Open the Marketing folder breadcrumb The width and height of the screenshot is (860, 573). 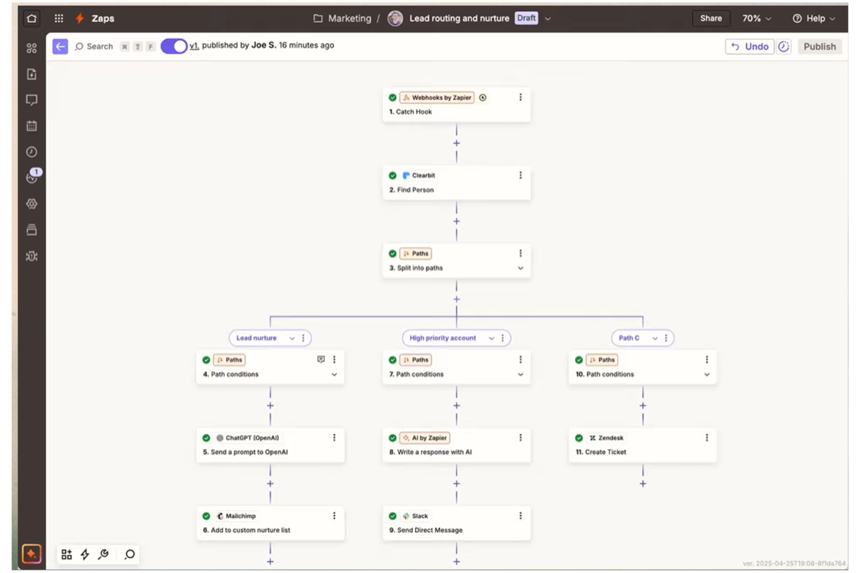[349, 18]
